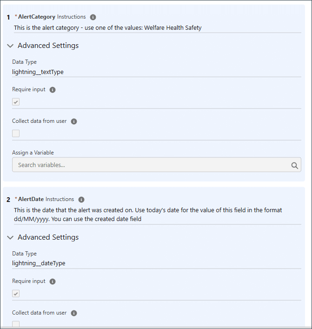Screen dimensions: 312x329
Task: Click the Require input info icon under AlertDate
Action: pyautogui.click(x=53, y=282)
